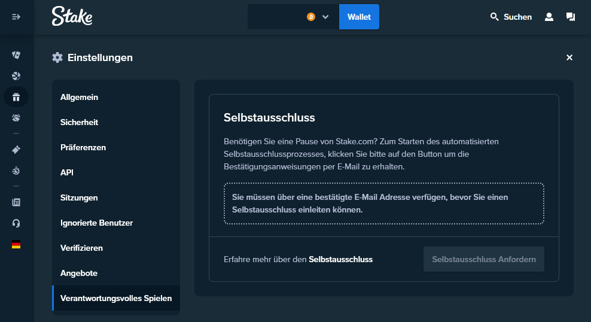
Task: Open the stopwatch icon in sidebar
Action: click(16, 171)
